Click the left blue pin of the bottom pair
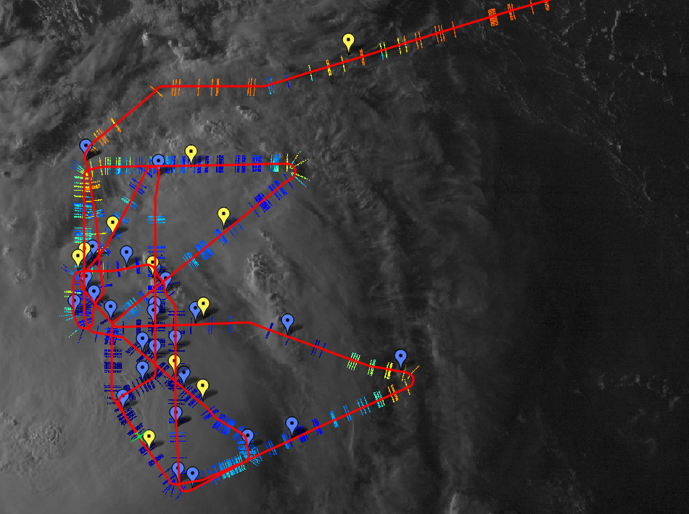The height and width of the screenshot is (514, 689). pyautogui.click(x=178, y=468)
